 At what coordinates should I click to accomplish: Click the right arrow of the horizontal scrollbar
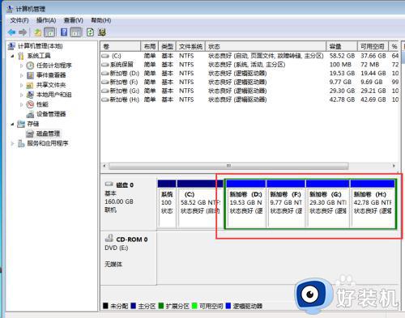pyautogui.click(x=394, y=166)
